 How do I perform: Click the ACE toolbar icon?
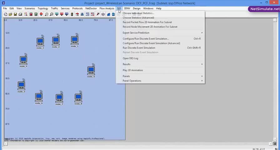(x=57, y=14)
